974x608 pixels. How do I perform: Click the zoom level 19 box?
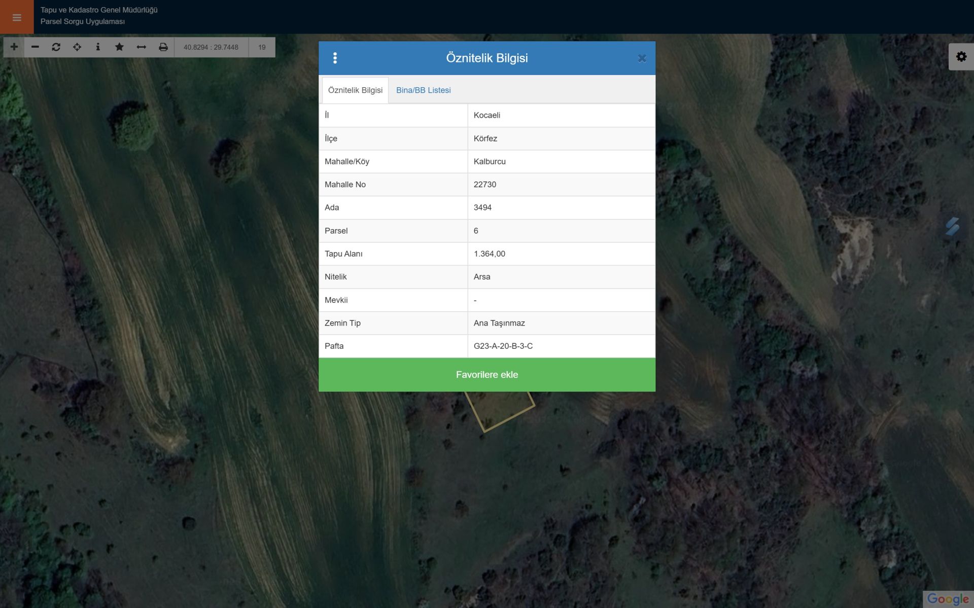(262, 47)
